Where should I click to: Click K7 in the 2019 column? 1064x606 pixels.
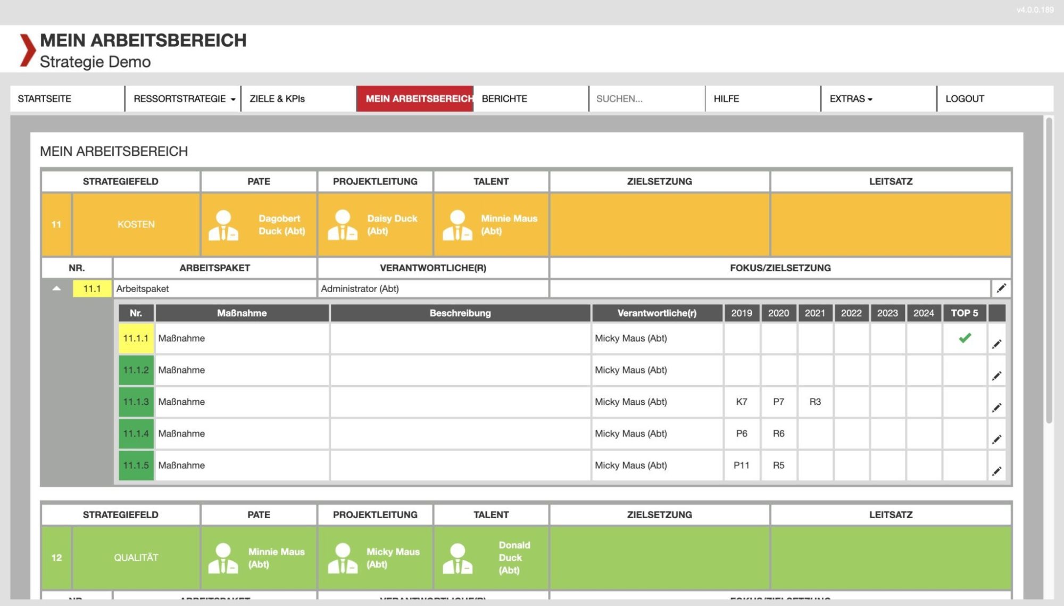742,402
